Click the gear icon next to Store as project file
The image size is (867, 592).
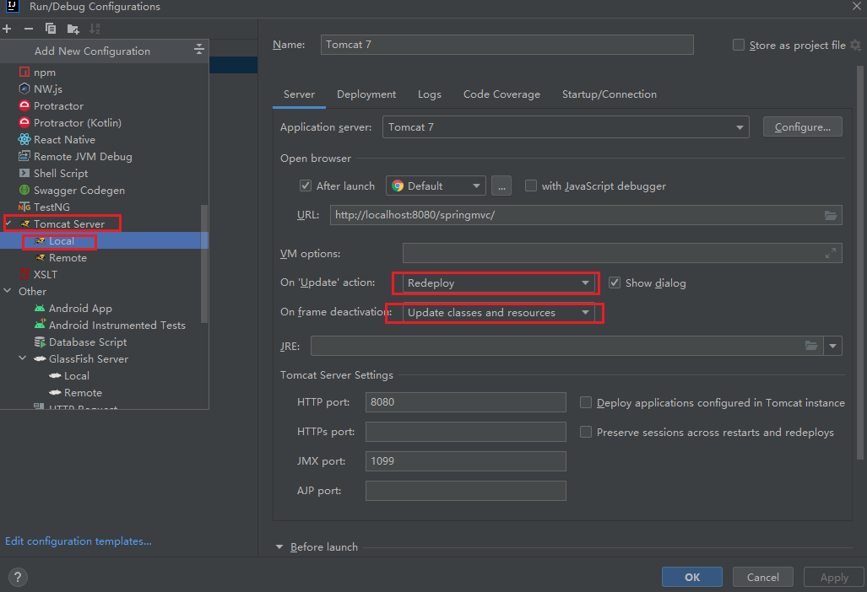[856, 45]
